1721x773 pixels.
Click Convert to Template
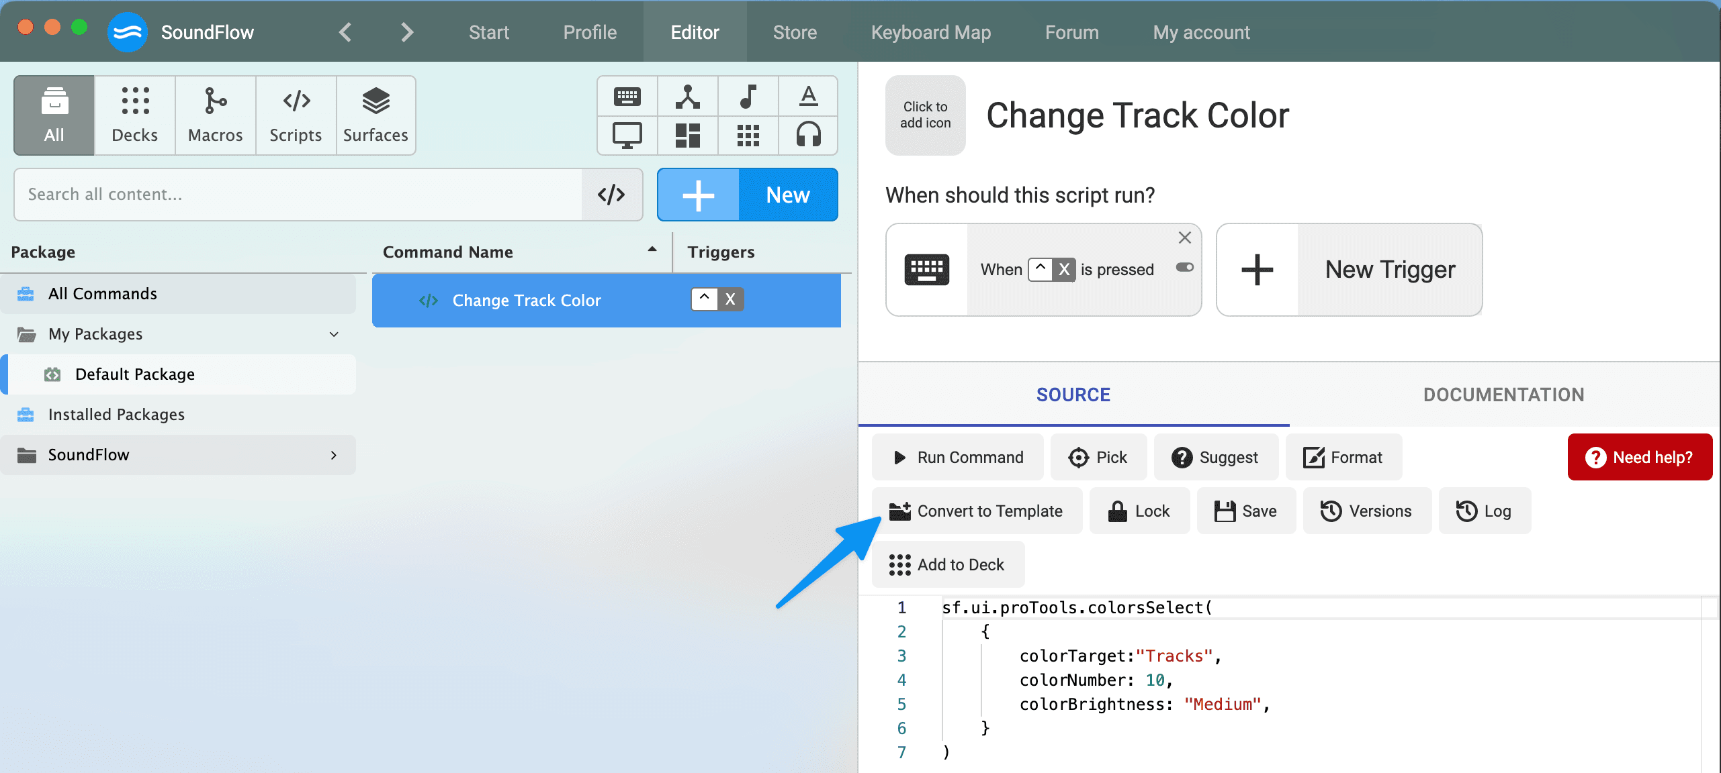click(977, 511)
